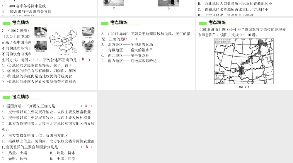
Task: Click the red answer A for question 9
Action: point(86,106)
